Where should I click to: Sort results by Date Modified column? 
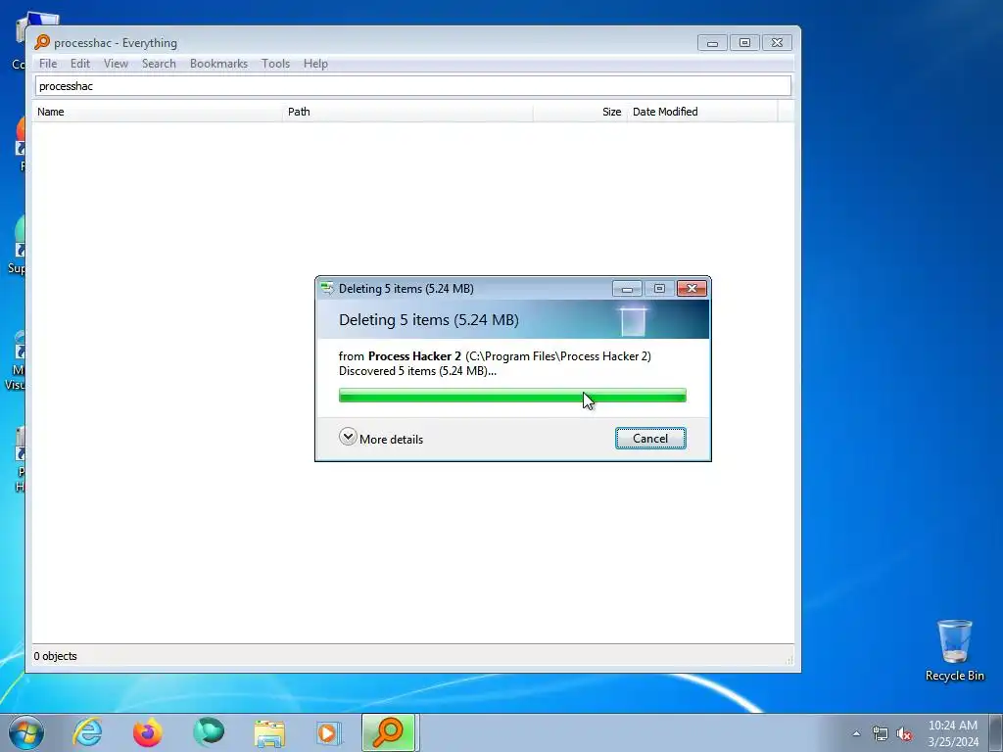point(701,112)
